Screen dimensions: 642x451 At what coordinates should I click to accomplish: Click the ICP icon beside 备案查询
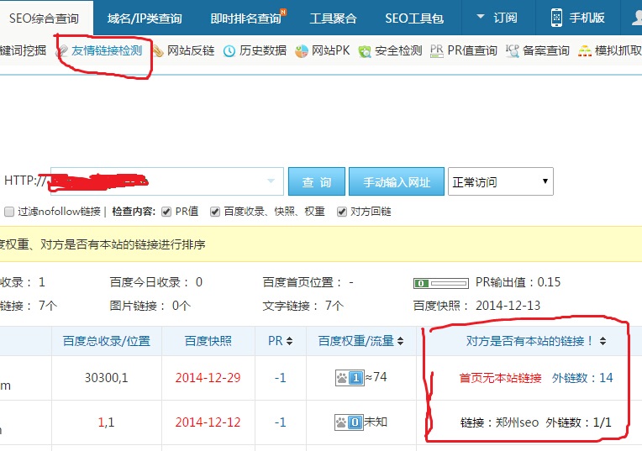pyautogui.click(x=513, y=51)
